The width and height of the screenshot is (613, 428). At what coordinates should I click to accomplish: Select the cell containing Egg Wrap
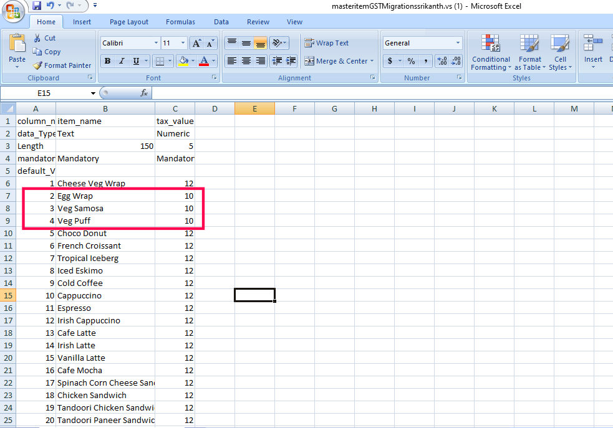point(105,196)
